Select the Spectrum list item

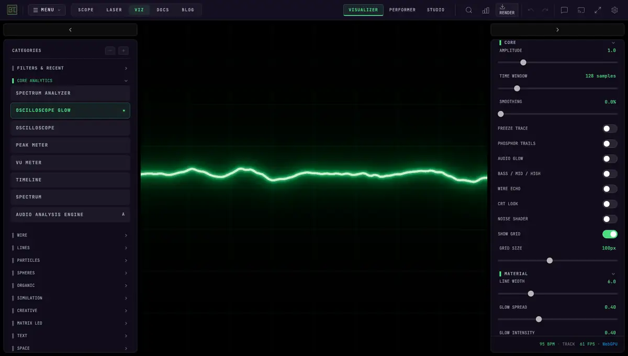[70, 197]
